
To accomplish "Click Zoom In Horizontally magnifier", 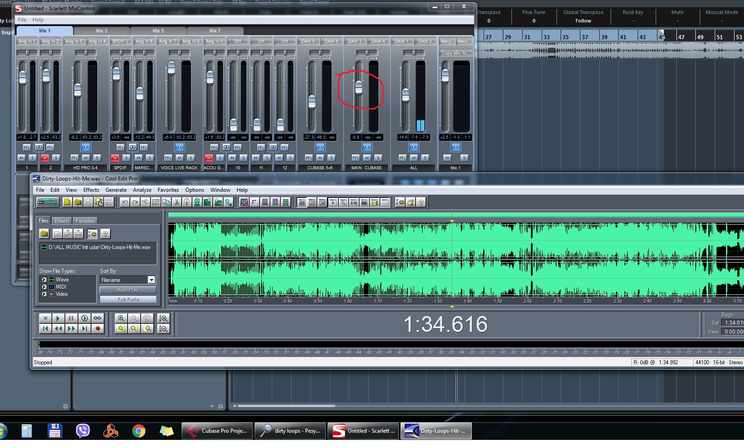I will click(121, 318).
